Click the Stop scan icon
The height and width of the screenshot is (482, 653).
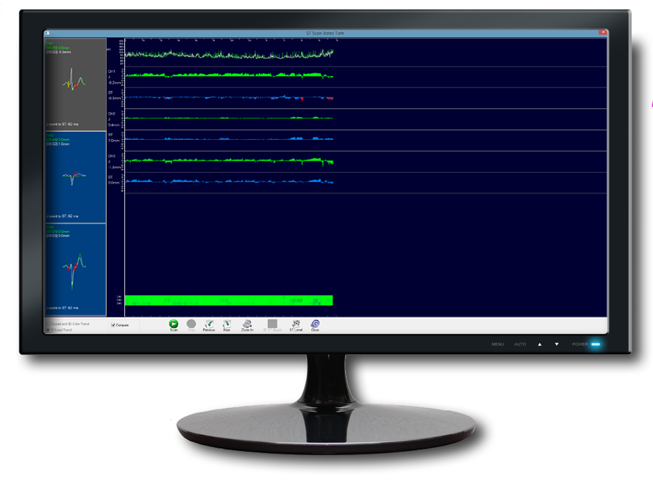click(x=191, y=325)
